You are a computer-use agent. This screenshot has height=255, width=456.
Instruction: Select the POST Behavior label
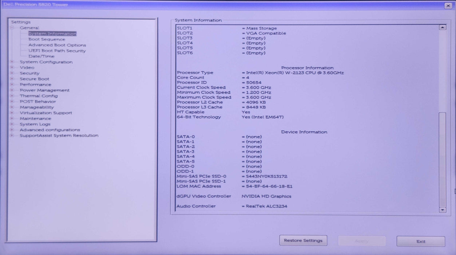[38, 102]
